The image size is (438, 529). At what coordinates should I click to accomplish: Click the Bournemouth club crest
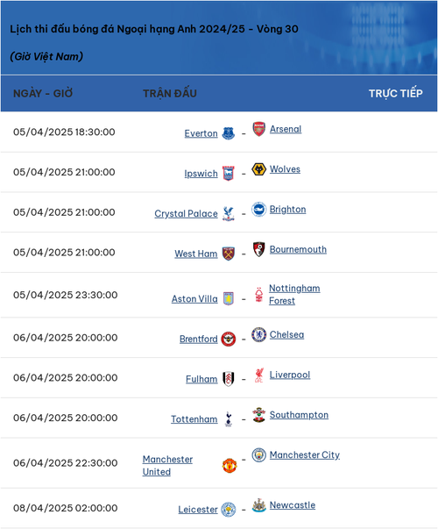(258, 249)
